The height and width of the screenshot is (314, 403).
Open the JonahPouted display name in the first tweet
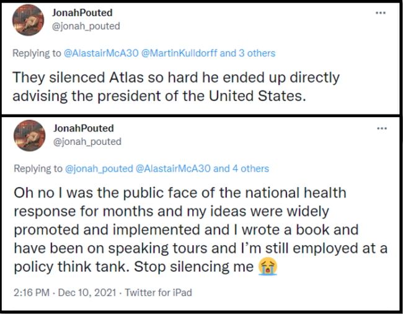coord(82,13)
